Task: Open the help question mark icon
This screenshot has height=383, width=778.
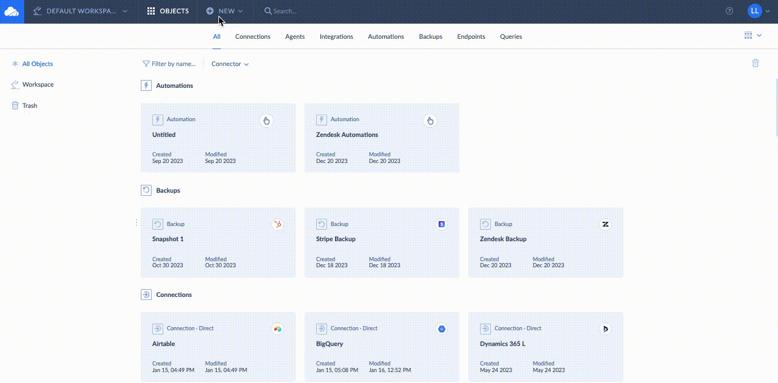Action: [x=729, y=11]
